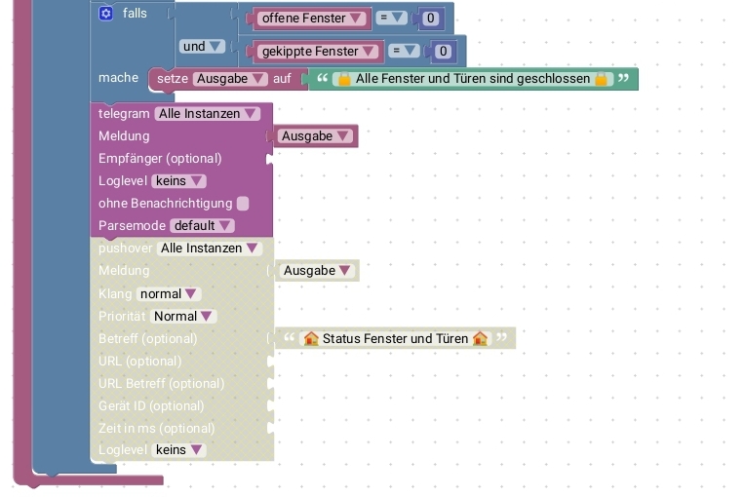The height and width of the screenshot is (497, 744).
Task: Open the Ausgabe variable attached to telegram Meldung
Action: point(316,136)
